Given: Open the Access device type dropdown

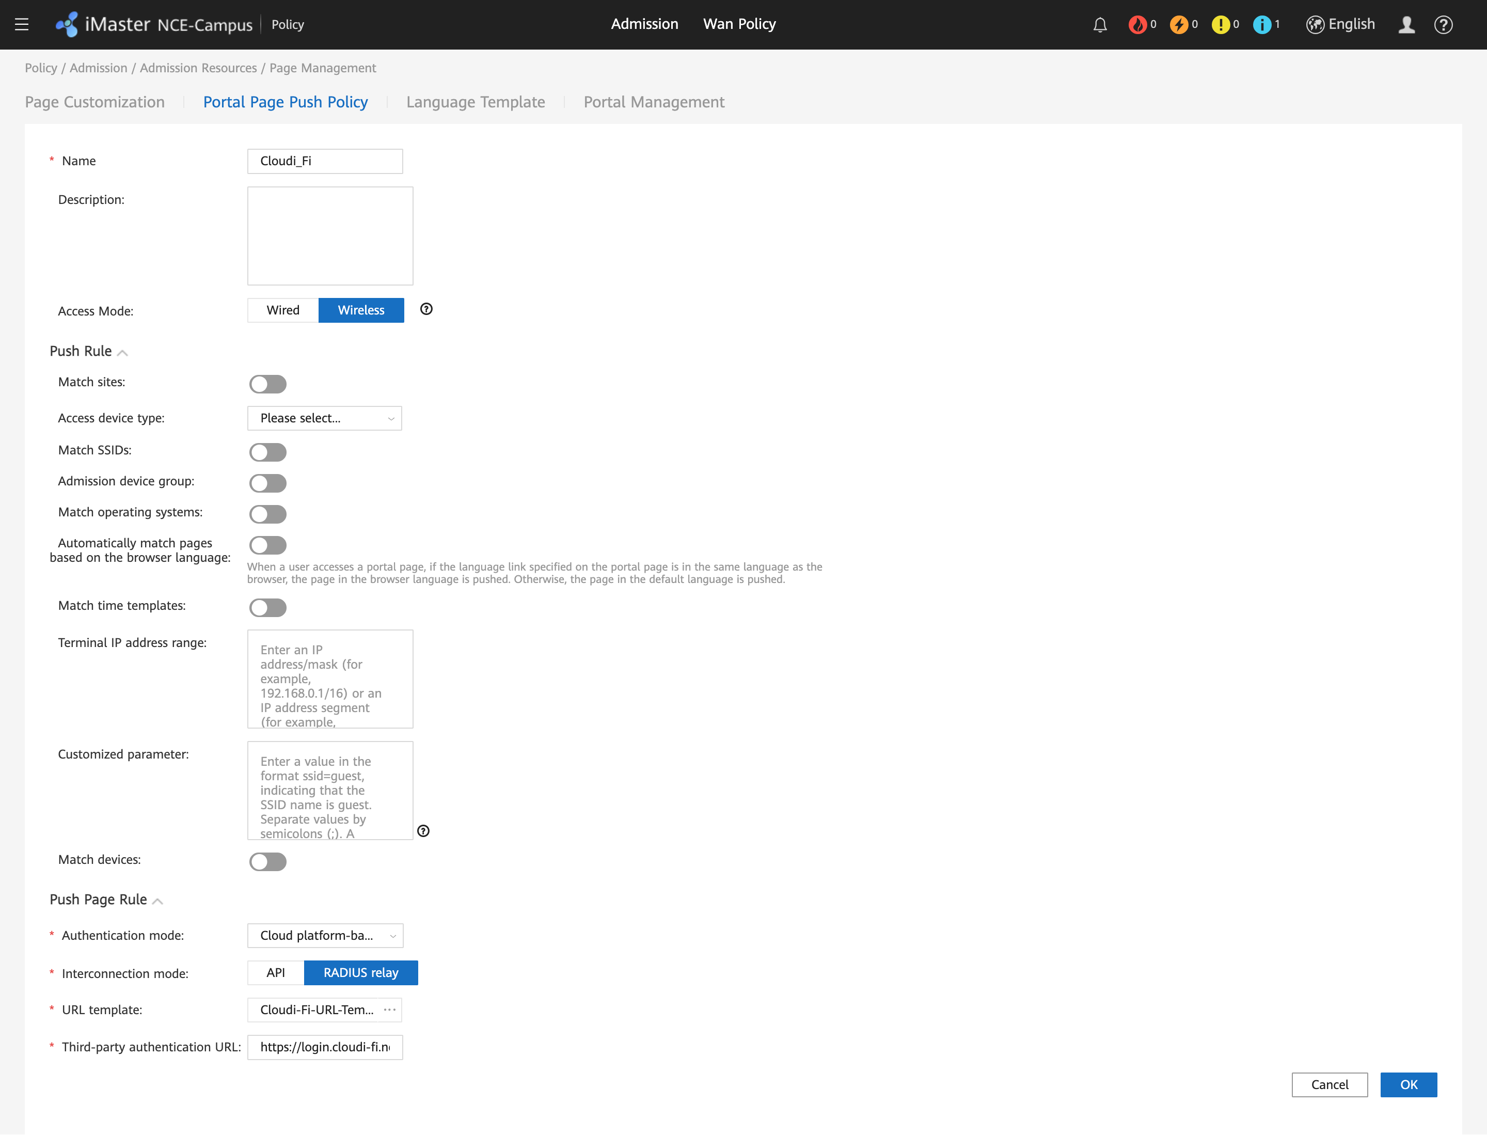Looking at the screenshot, I should click(x=324, y=418).
